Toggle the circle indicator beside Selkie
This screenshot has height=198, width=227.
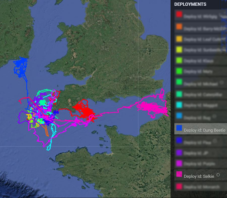[x=218, y=175]
